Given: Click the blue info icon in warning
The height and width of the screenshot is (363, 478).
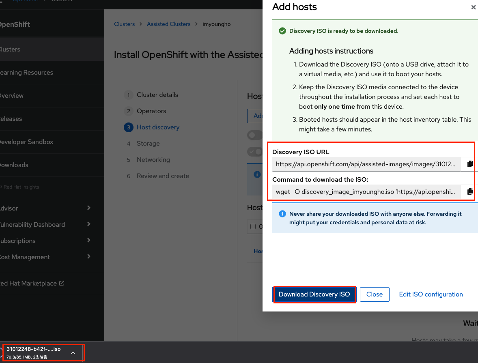Looking at the screenshot, I should (282, 214).
